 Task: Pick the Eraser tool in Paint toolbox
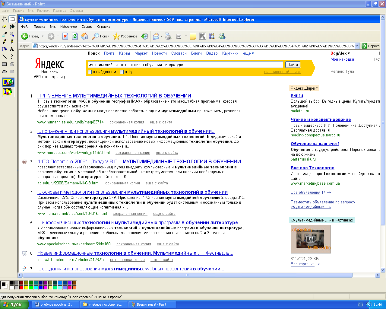point(5,27)
